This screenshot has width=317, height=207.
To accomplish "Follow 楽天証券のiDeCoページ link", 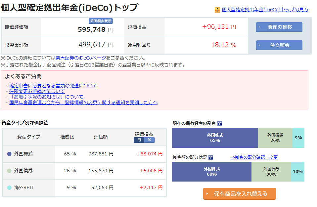I will pos(81,58).
